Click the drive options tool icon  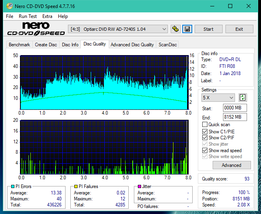coord(175,29)
